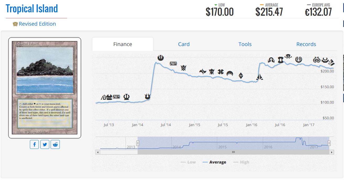This screenshot has width=344, height=180.
Task: Click the crossed-swords set symbol on chart
Action: pos(183,68)
